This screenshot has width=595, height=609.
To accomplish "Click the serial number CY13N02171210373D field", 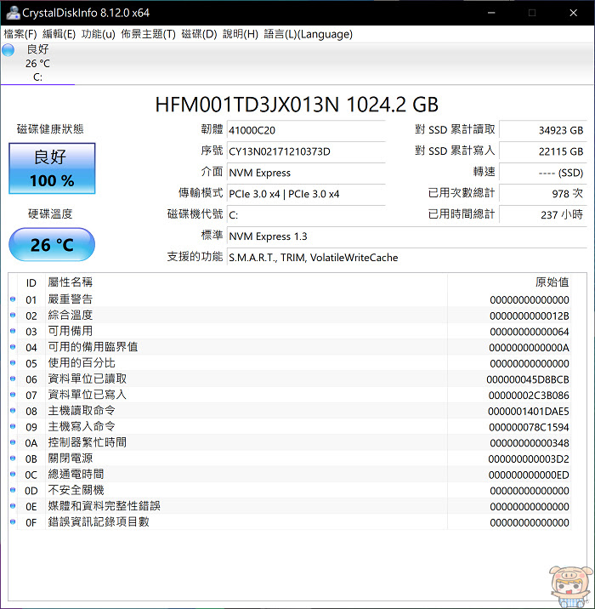I will point(306,151).
